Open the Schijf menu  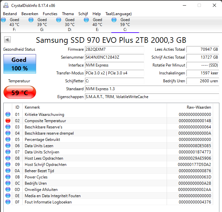(83, 14)
